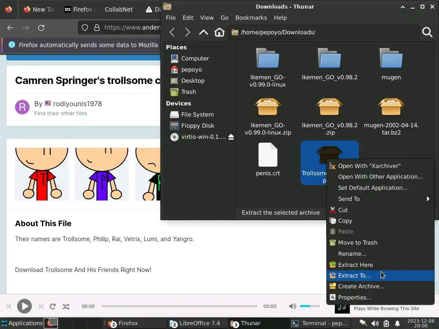Go back in Thunar navigation
439x329 pixels.
point(172,32)
